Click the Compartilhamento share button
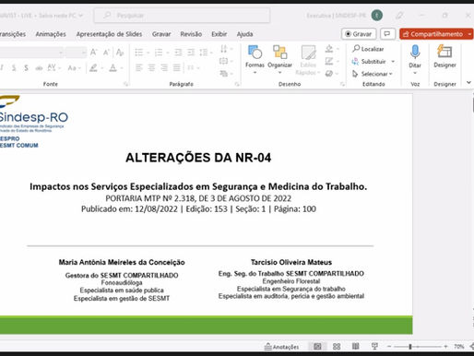 point(433,34)
